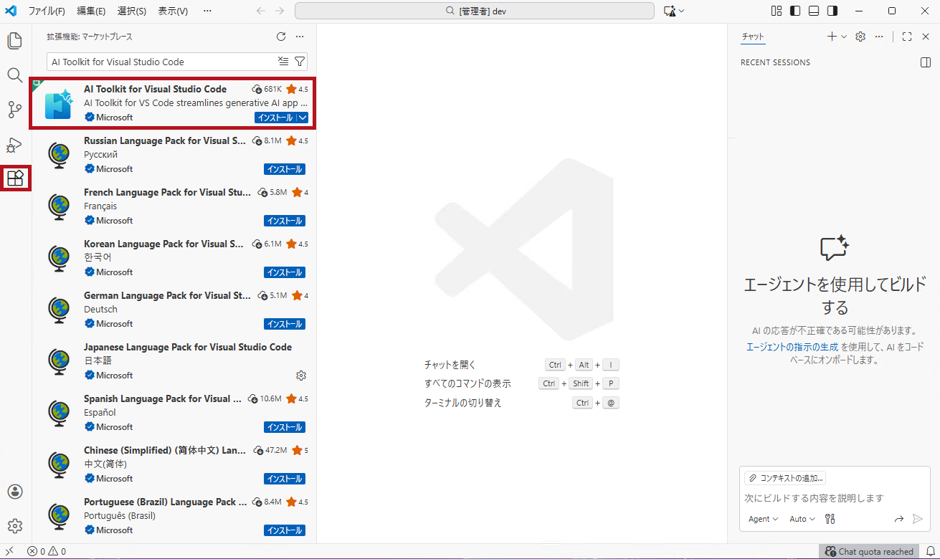940x559 pixels.
Task: Open the Explorer view in the activity bar
Action: pyautogui.click(x=14, y=41)
